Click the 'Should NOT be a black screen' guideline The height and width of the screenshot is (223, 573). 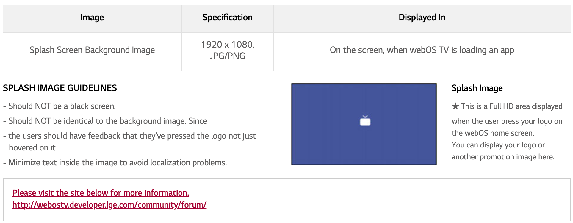[x=62, y=106]
